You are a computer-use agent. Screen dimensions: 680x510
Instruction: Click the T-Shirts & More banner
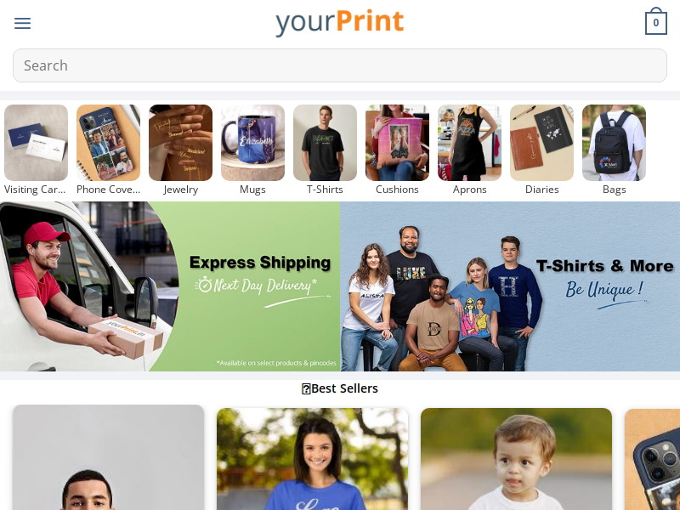510,286
